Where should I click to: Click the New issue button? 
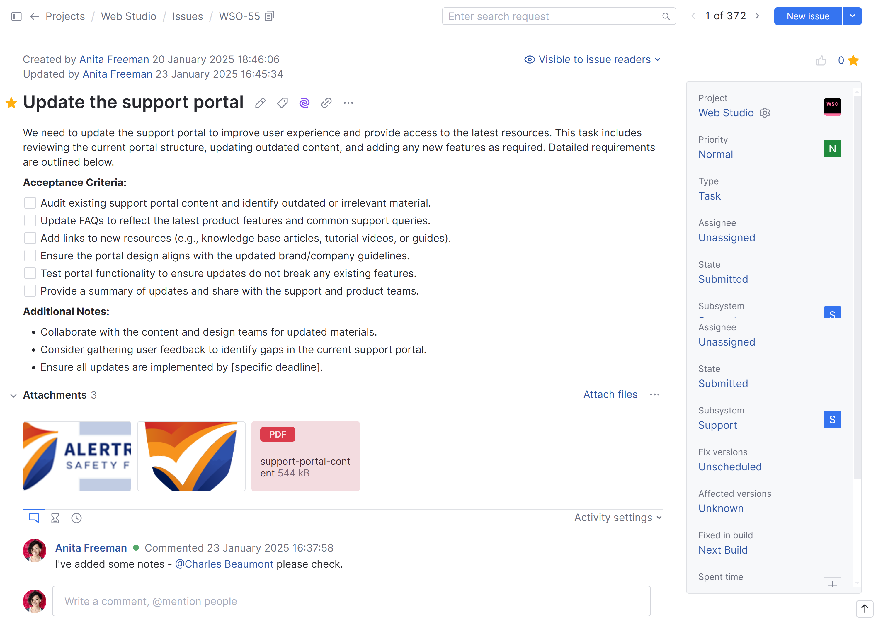(808, 16)
